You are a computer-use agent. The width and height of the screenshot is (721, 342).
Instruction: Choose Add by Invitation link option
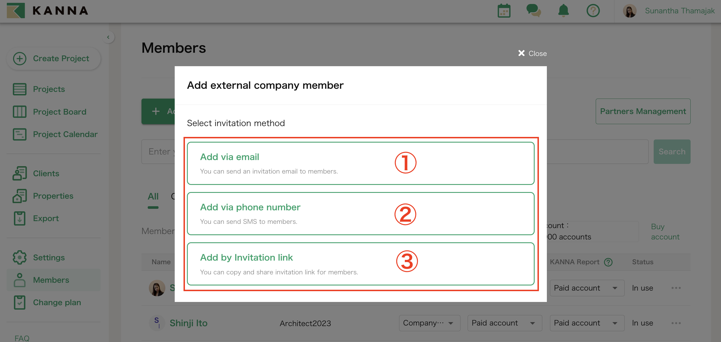(x=360, y=264)
